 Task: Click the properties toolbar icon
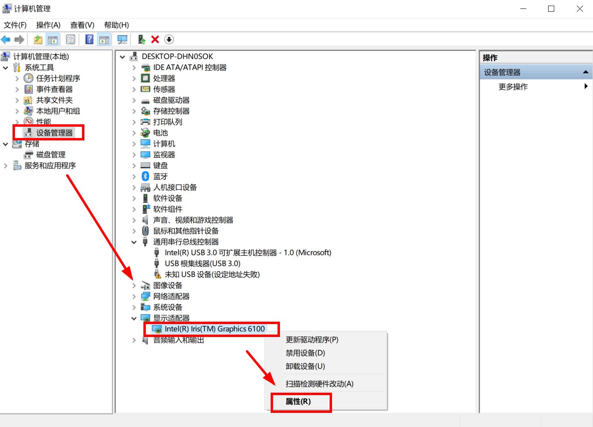point(71,40)
